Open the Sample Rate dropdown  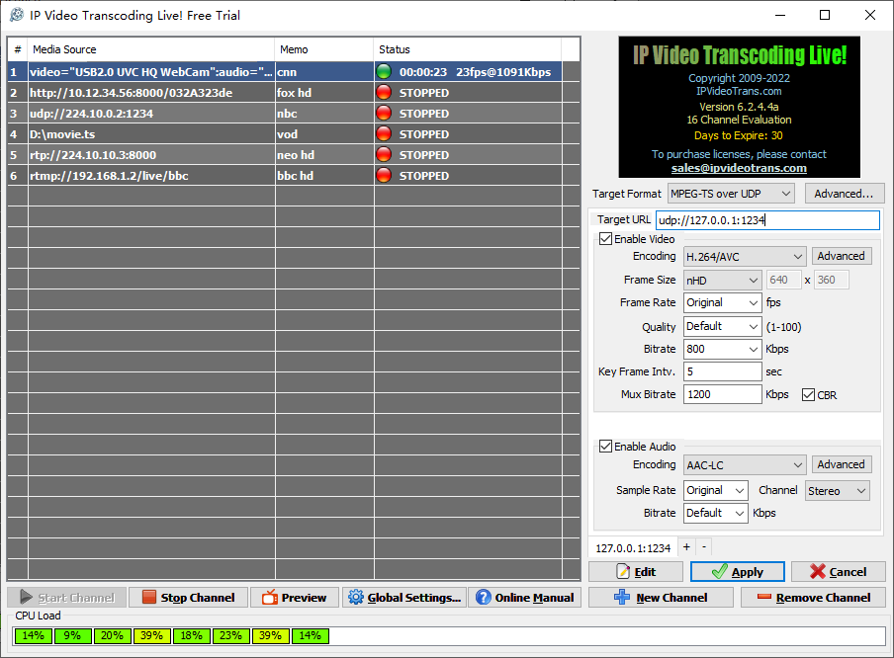coord(716,490)
